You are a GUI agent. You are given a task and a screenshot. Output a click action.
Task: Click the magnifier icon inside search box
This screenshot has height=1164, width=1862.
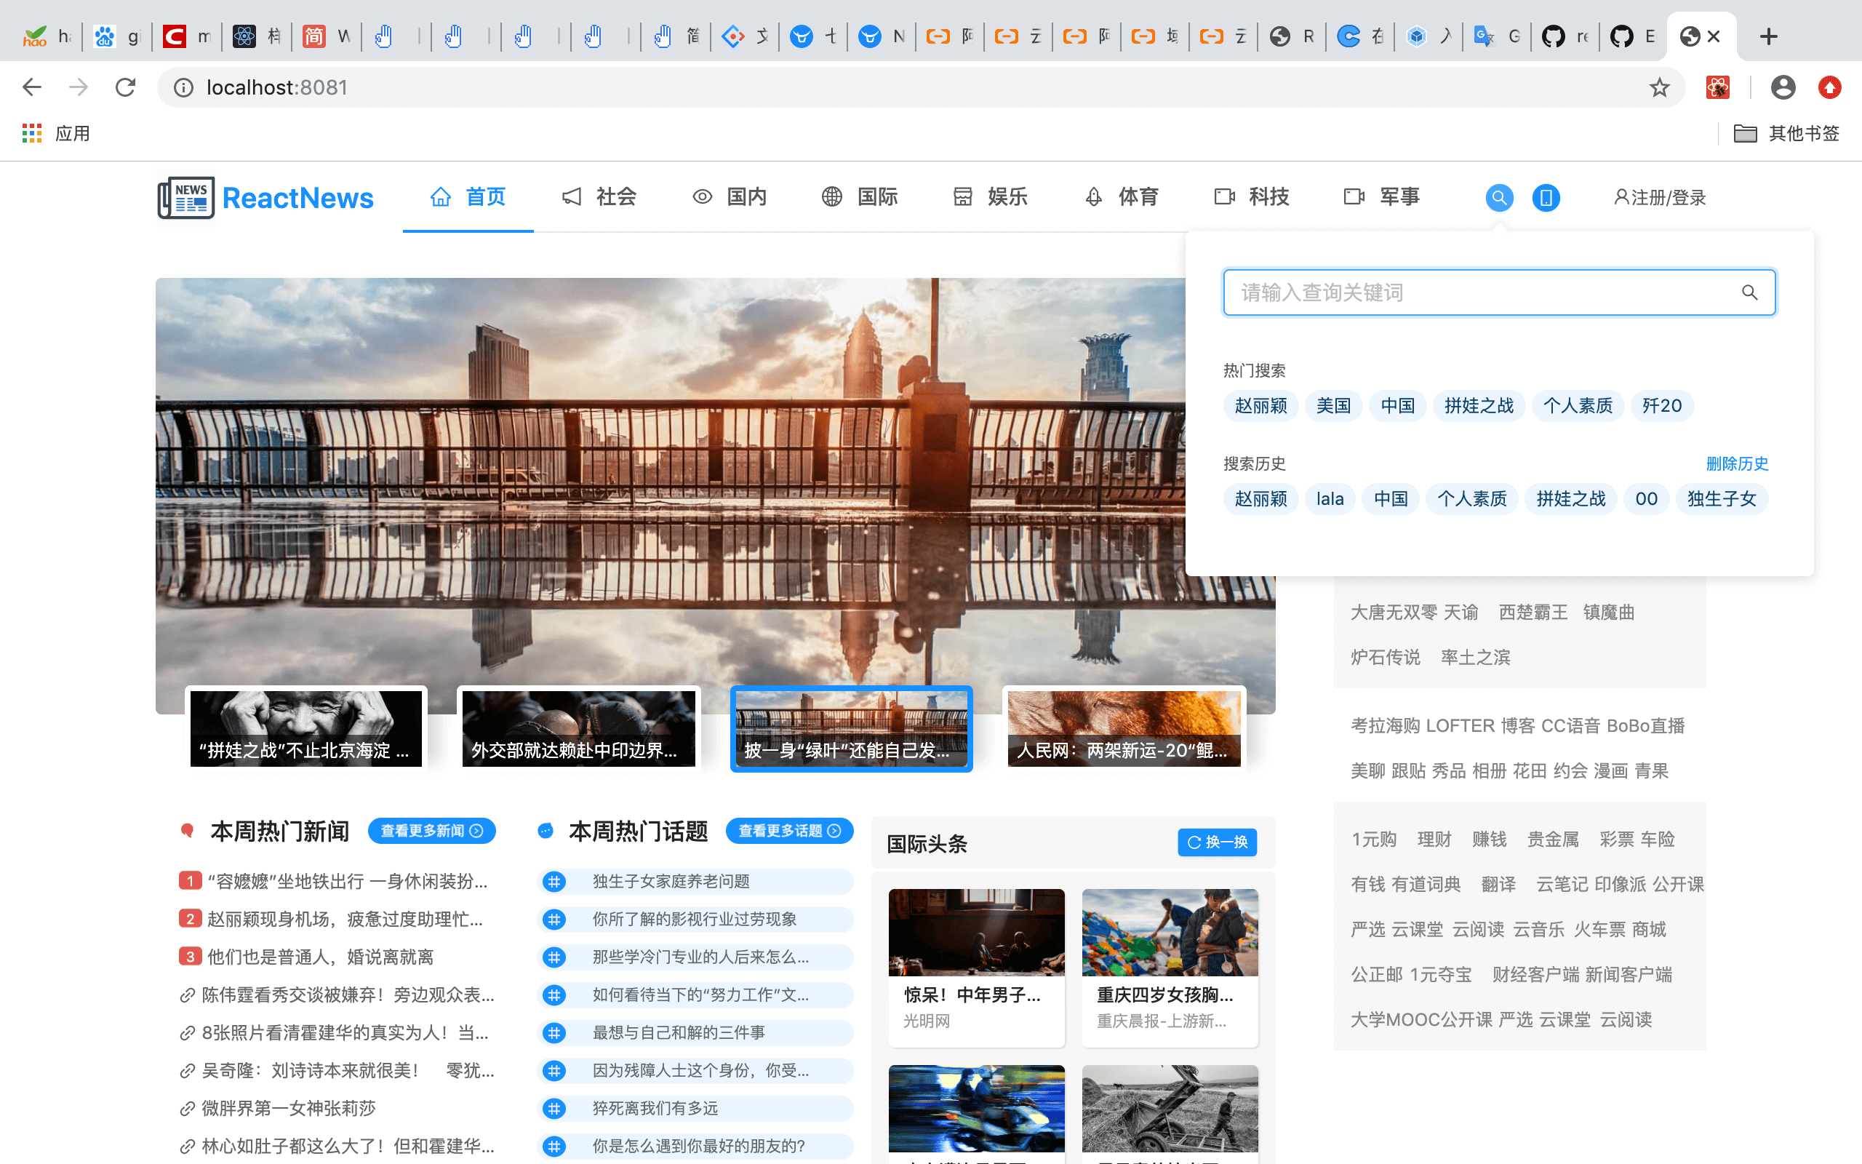coord(1749,292)
